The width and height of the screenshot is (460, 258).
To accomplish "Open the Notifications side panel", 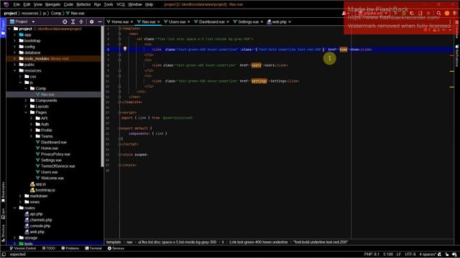I will click(x=457, y=56).
